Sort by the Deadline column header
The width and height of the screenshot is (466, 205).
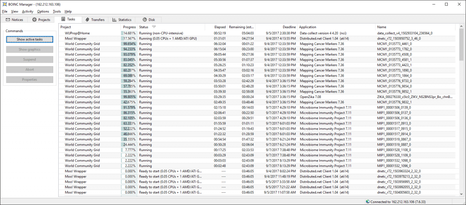click(276, 27)
